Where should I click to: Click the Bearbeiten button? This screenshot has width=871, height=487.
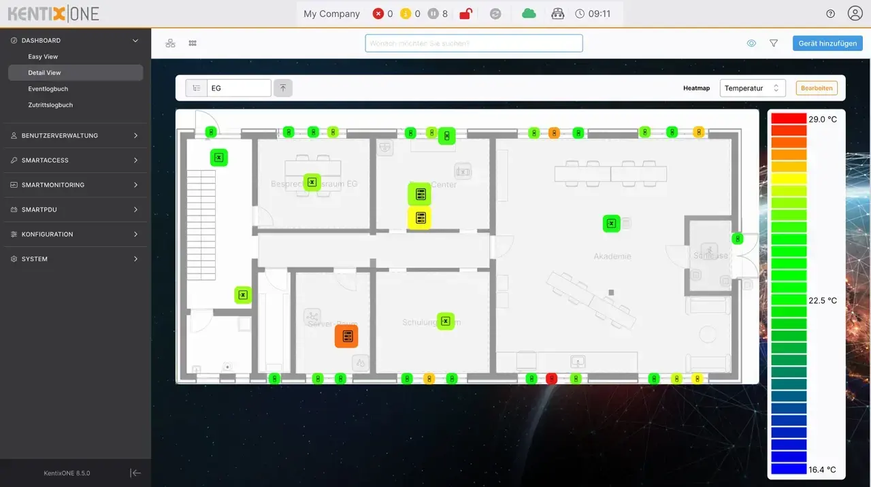tap(816, 88)
